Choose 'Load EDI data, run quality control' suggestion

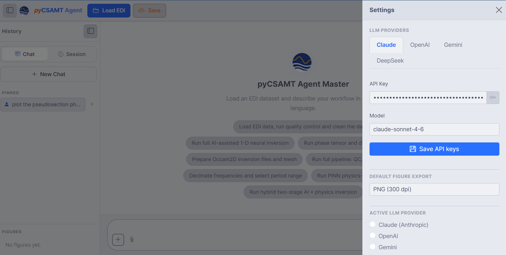298,127
